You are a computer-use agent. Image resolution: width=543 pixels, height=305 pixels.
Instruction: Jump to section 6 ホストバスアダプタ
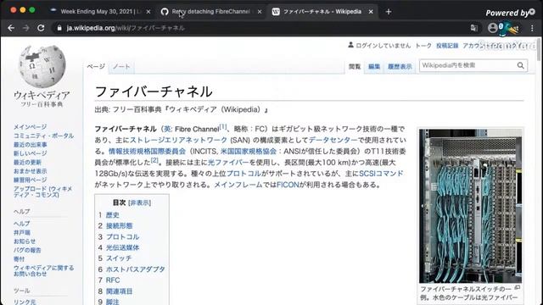136,269
